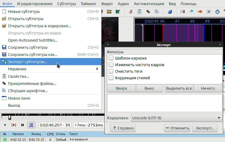Open the Resample Resolution toolbar icon
The image size is (225, 142).
click(x=209, y=12)
